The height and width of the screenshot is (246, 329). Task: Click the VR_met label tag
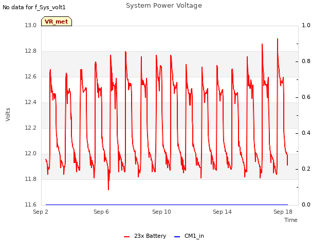click(x=57, y=22)
